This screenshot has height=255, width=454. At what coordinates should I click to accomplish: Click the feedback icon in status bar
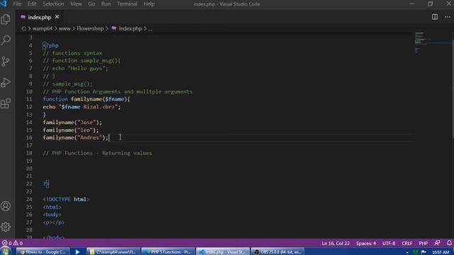437,243
